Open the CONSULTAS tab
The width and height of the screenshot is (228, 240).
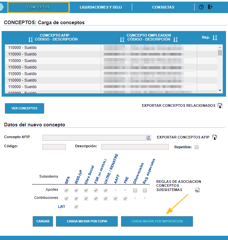click(163, 7)
